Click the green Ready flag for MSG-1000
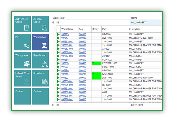This screenshot has width=174, height=122. click(96, 74)
